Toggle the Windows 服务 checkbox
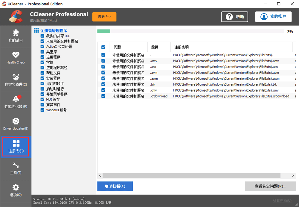 tap(42, 110)
